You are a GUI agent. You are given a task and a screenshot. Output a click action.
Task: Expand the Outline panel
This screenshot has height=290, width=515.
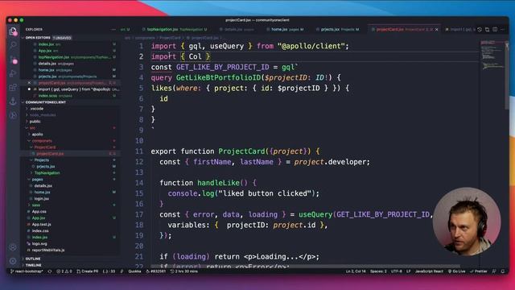33,259
